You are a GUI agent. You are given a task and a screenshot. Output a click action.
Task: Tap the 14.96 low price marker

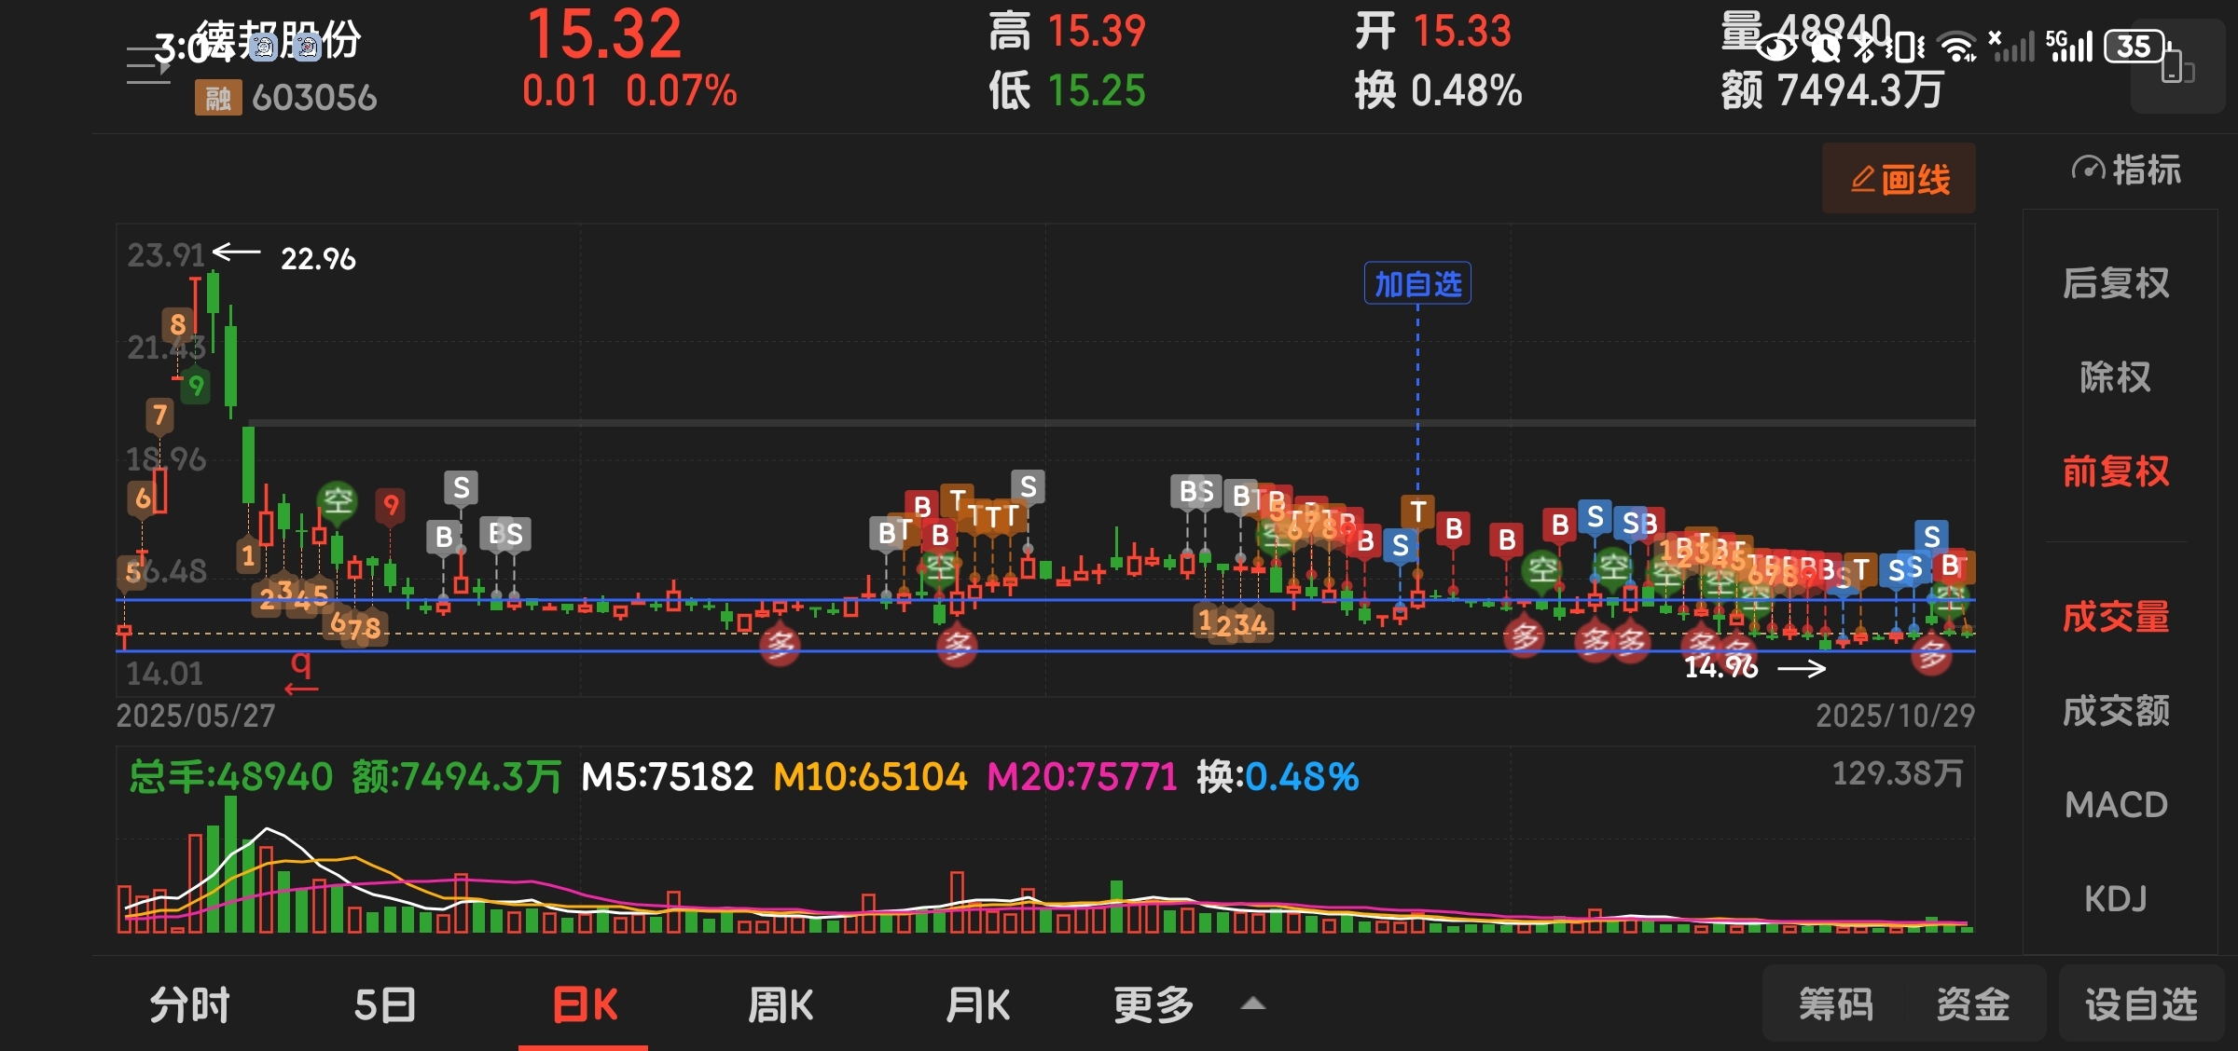[1721, 667]
